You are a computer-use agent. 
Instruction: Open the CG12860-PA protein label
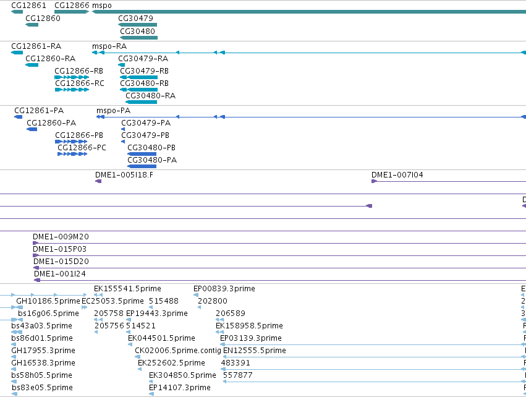(x=51, y=123)
